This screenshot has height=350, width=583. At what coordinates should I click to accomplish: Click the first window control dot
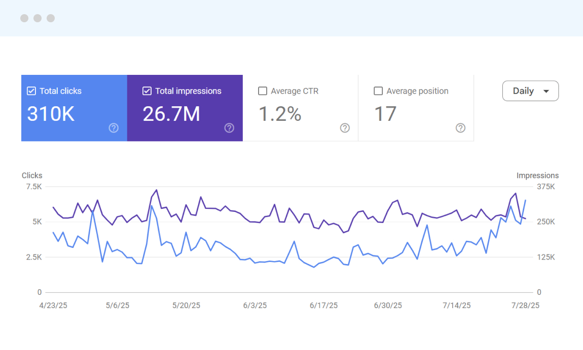24,18
